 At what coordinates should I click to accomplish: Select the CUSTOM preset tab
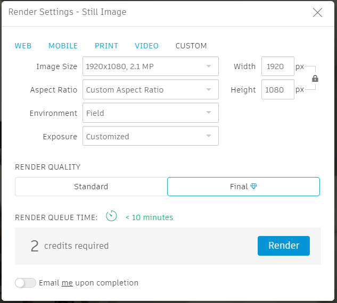click(x=191, y=46)
